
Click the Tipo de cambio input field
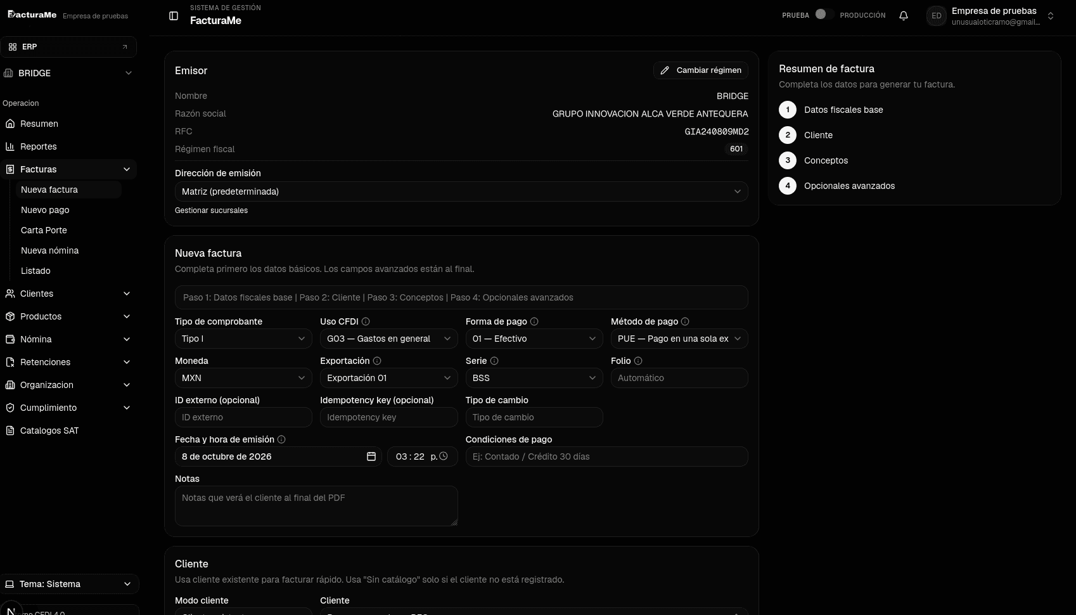point(534,417)
